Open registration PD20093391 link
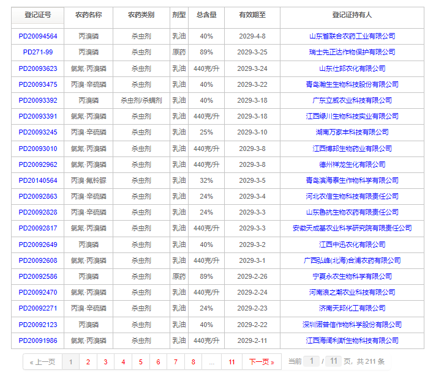 pyautogui.click(x=38, y=116)
